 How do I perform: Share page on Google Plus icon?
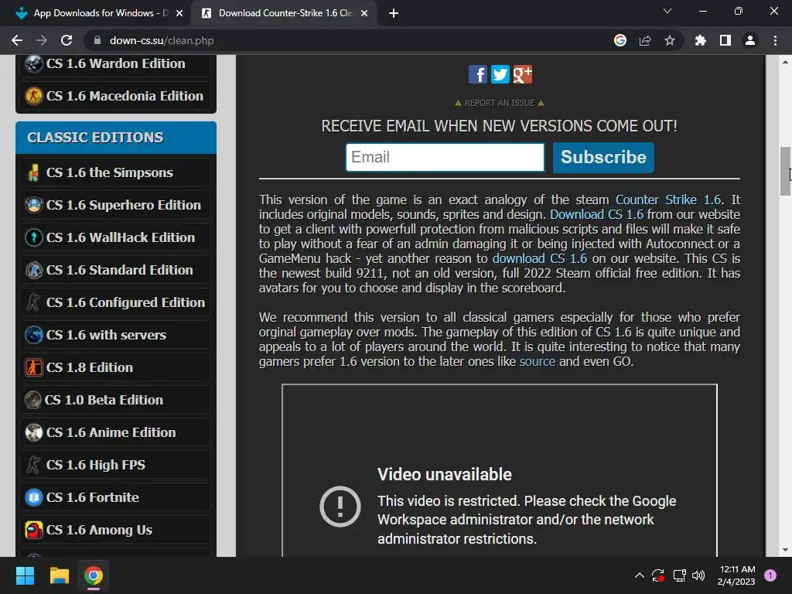tap(522, 74)
